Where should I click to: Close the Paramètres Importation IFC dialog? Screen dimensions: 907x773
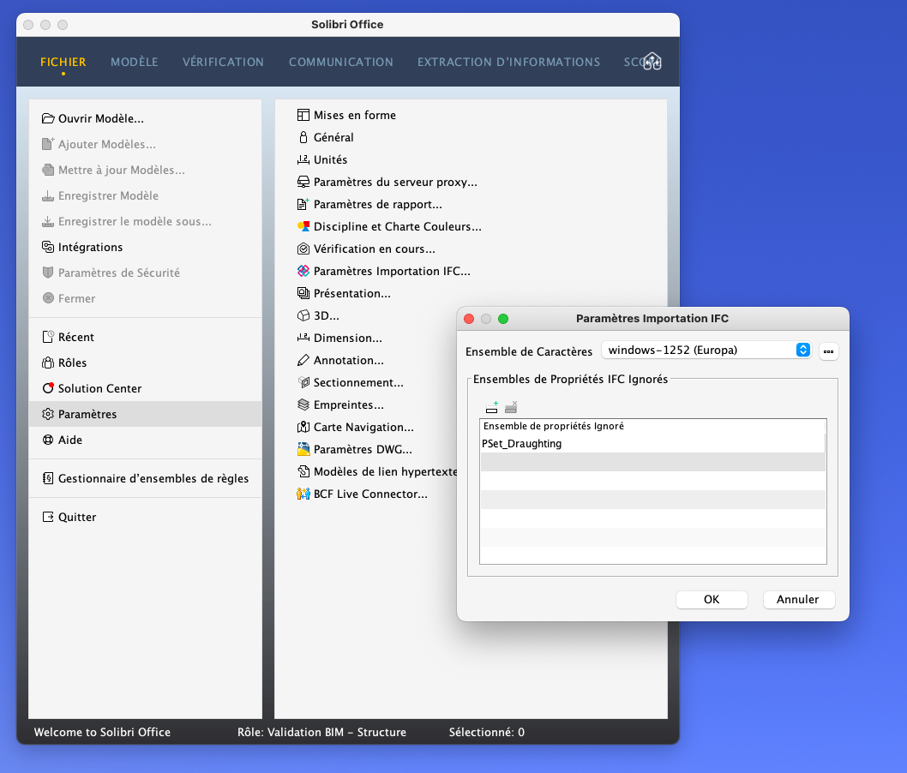(469, 319)
